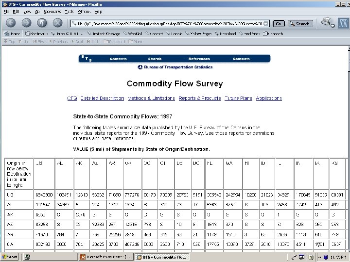Viewport: 350px width, 262px height.
Task: Click the Back navigation arrow
Action: [11, 23]
